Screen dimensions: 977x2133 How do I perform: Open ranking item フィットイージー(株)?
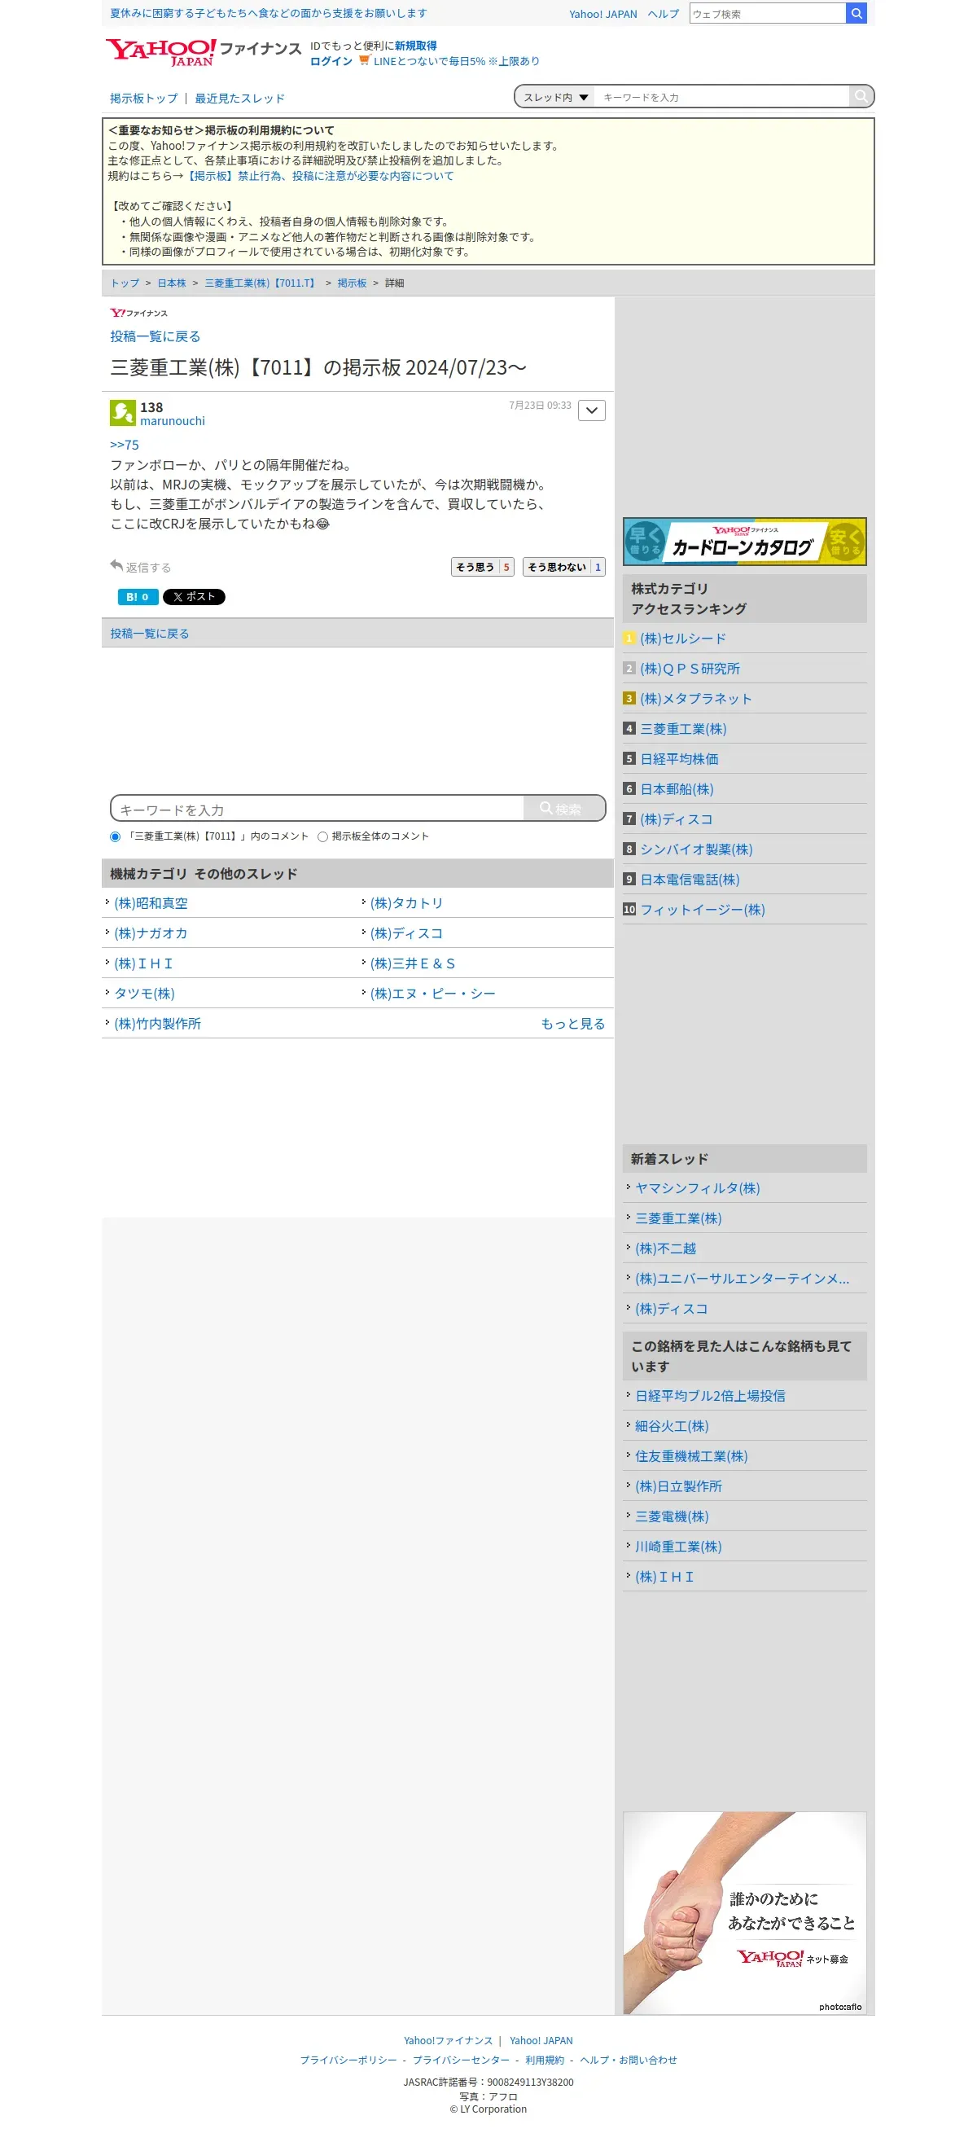click(x=702, y=910)
